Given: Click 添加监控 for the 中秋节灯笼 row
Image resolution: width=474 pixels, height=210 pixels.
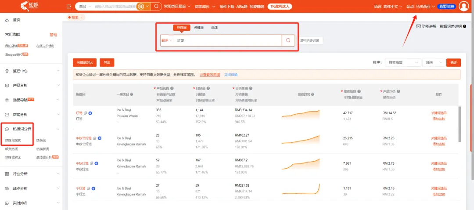Looking at the screenshot, I should pyautogui.click(x=439, y=144).
